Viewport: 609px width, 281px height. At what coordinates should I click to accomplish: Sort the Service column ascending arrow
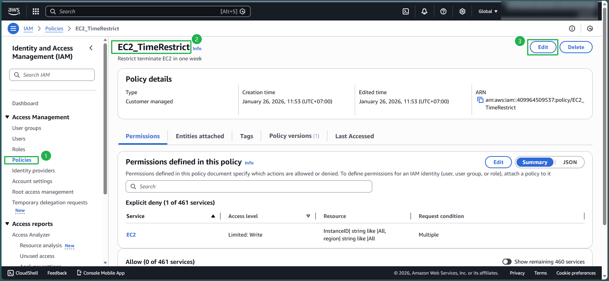[x=213, y=216]
